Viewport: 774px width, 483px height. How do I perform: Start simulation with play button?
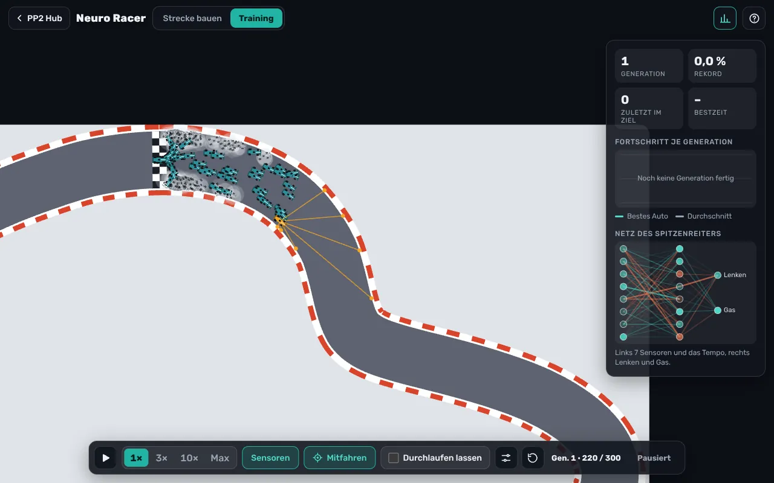106,458
